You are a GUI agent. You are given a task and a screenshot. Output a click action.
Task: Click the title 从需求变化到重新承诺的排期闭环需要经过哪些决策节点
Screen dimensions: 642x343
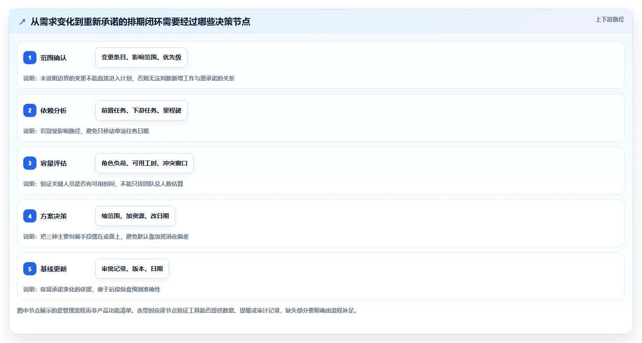point(141,22)
